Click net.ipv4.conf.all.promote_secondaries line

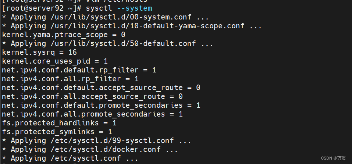92,114
